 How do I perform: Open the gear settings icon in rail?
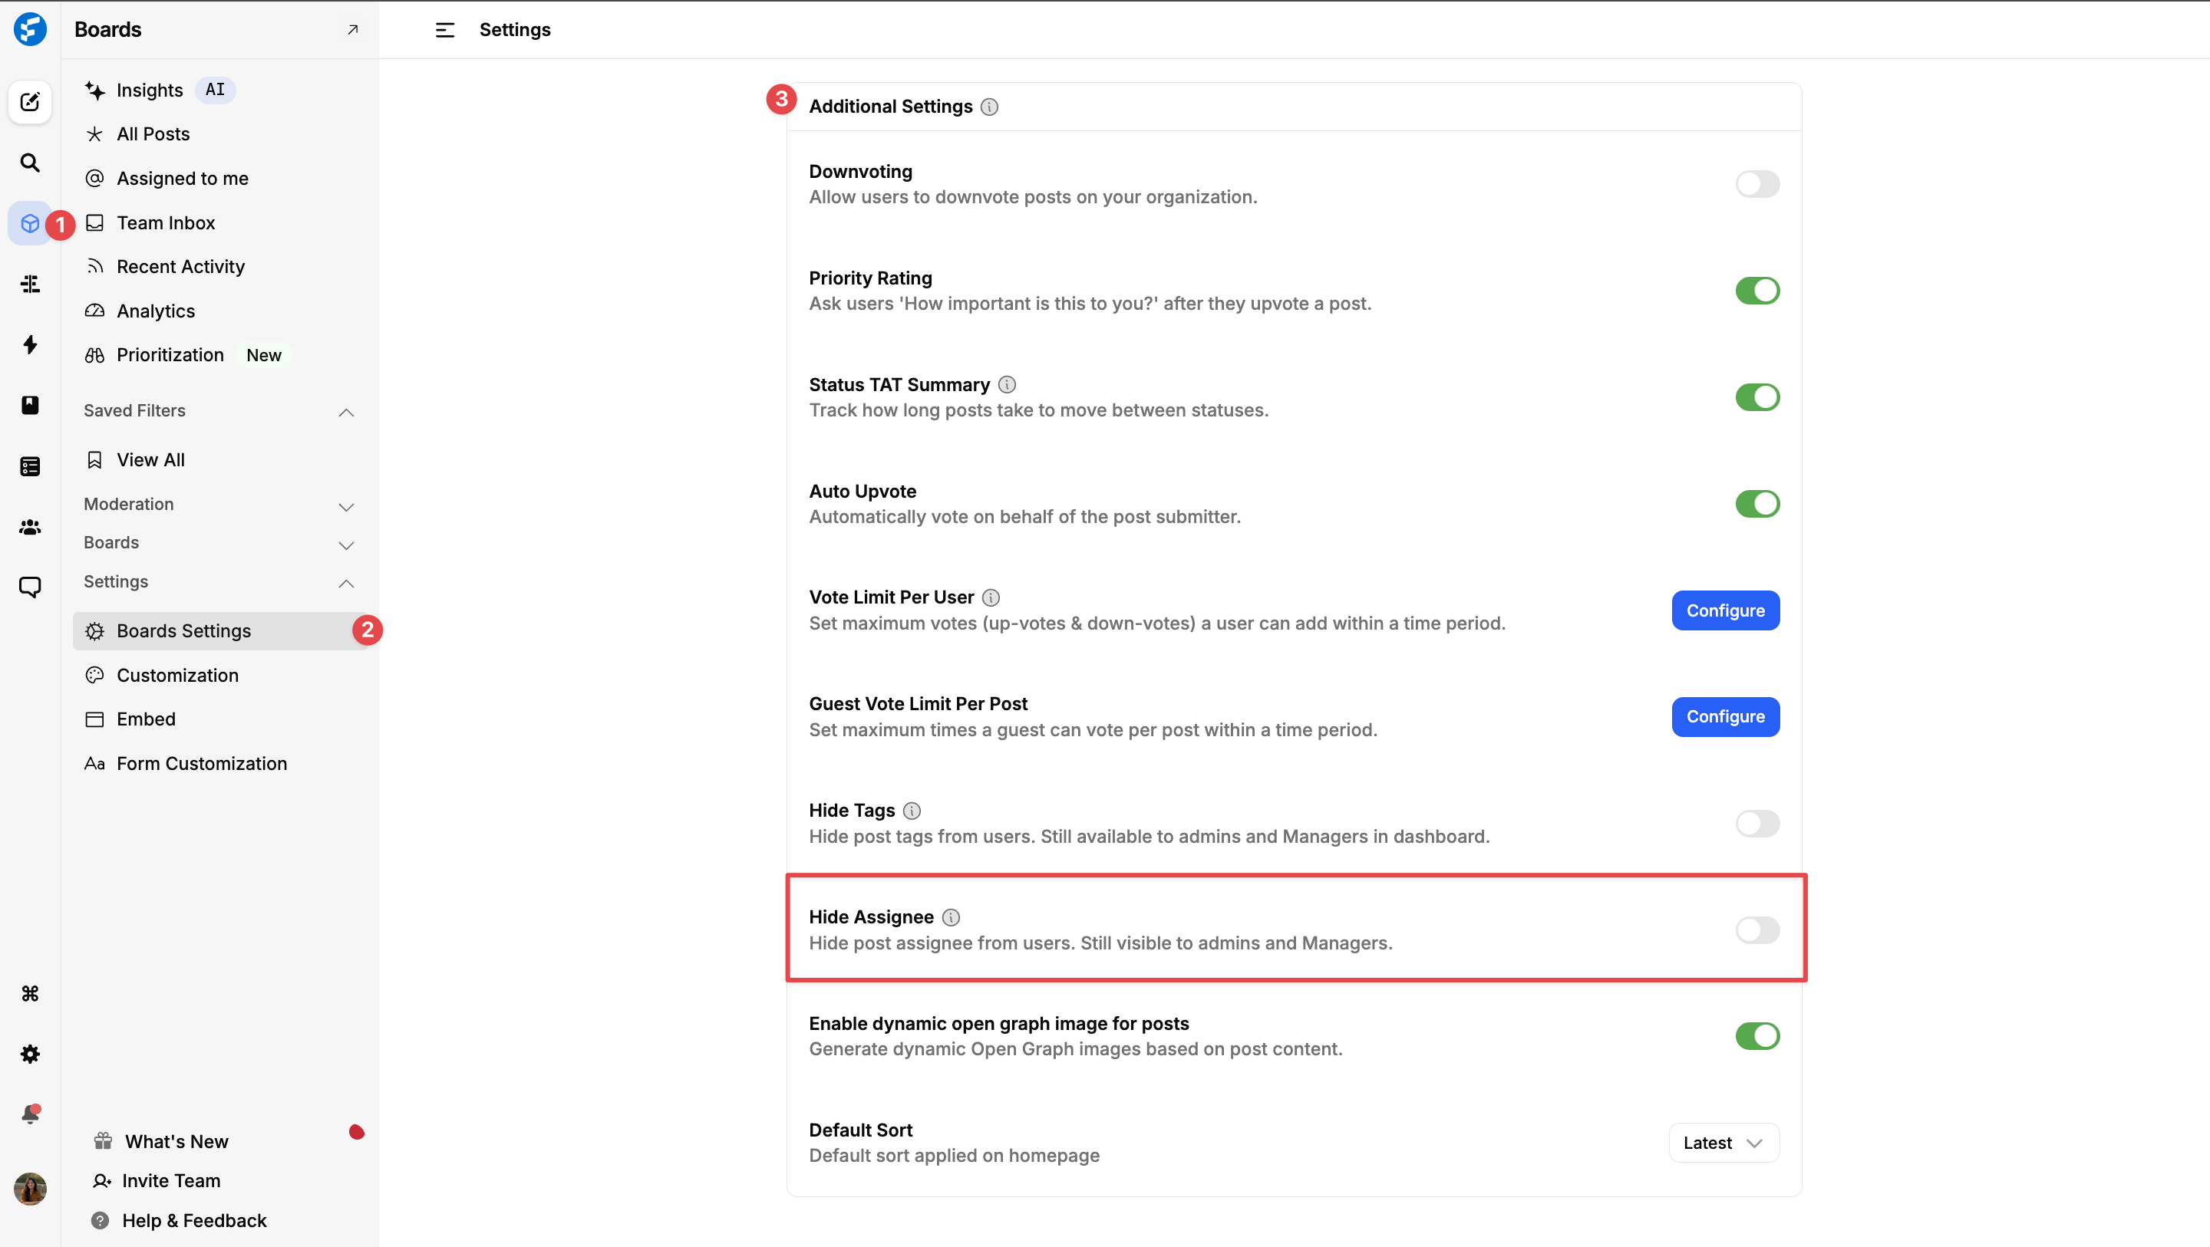(30, 1054)
